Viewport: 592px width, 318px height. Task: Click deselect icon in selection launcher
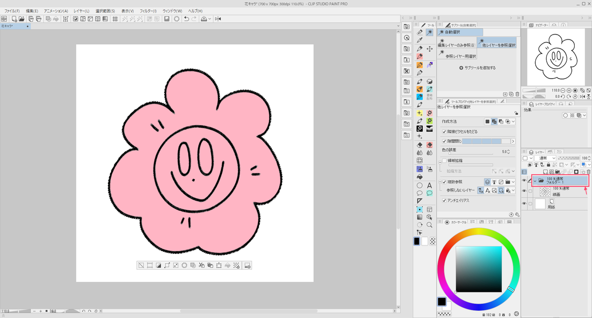point(141,265)
